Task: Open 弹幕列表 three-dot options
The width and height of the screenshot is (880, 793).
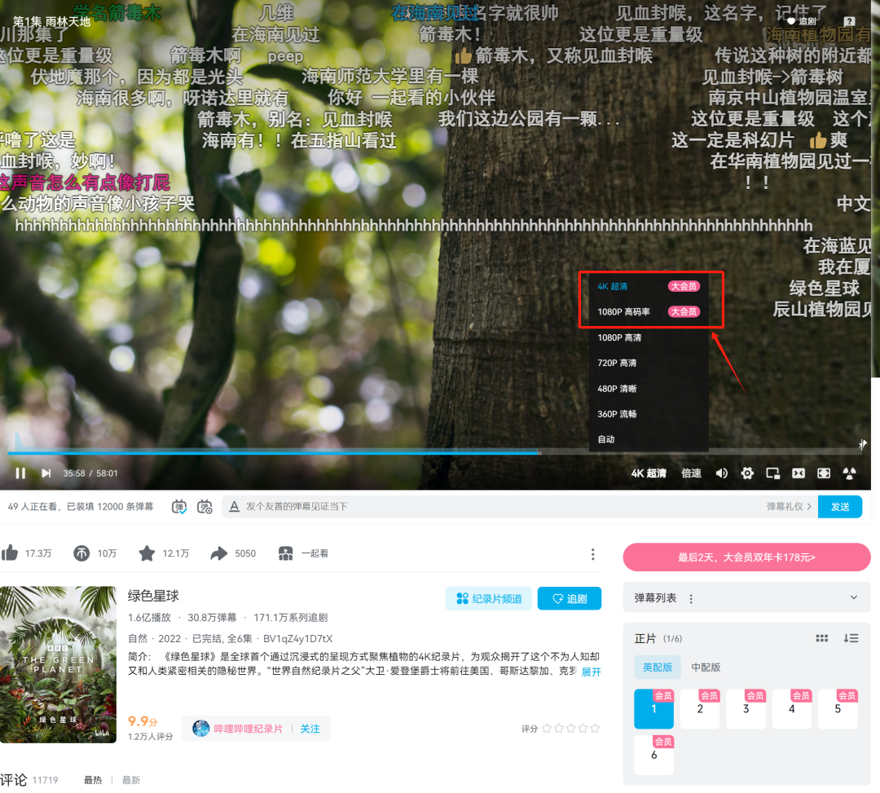Action: (x=691, y=599)
